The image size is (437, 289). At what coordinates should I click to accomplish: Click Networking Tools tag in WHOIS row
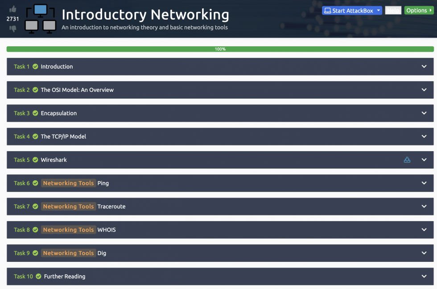click(x=69, y=230)
